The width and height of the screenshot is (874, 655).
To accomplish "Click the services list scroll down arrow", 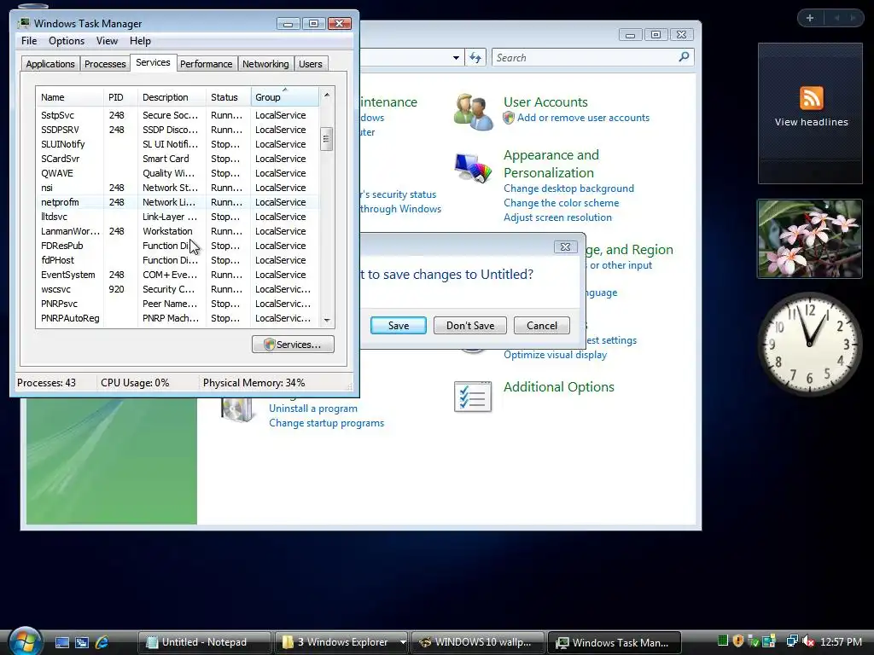I will point(327,321).
